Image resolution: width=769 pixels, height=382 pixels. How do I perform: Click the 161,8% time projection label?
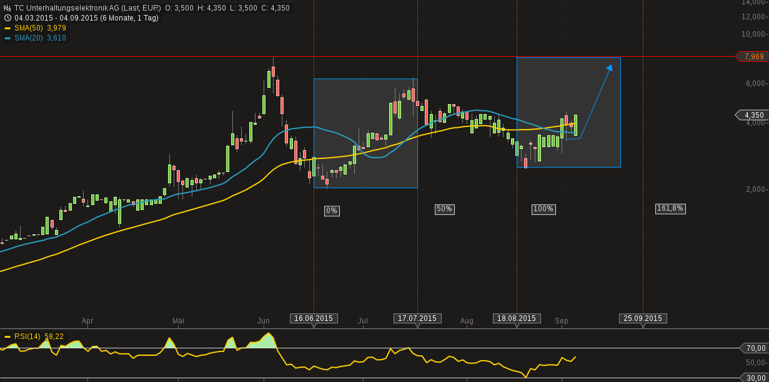click(x=671, y=208)
